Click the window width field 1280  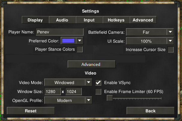coord(52,91)
